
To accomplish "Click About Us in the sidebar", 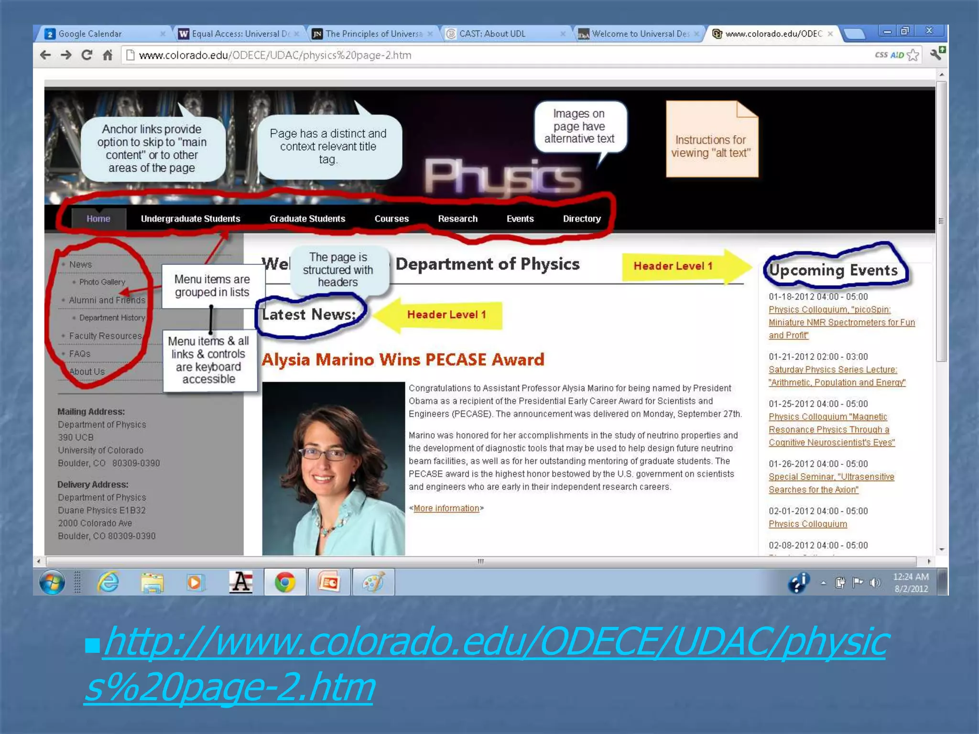I will point(87,371).
